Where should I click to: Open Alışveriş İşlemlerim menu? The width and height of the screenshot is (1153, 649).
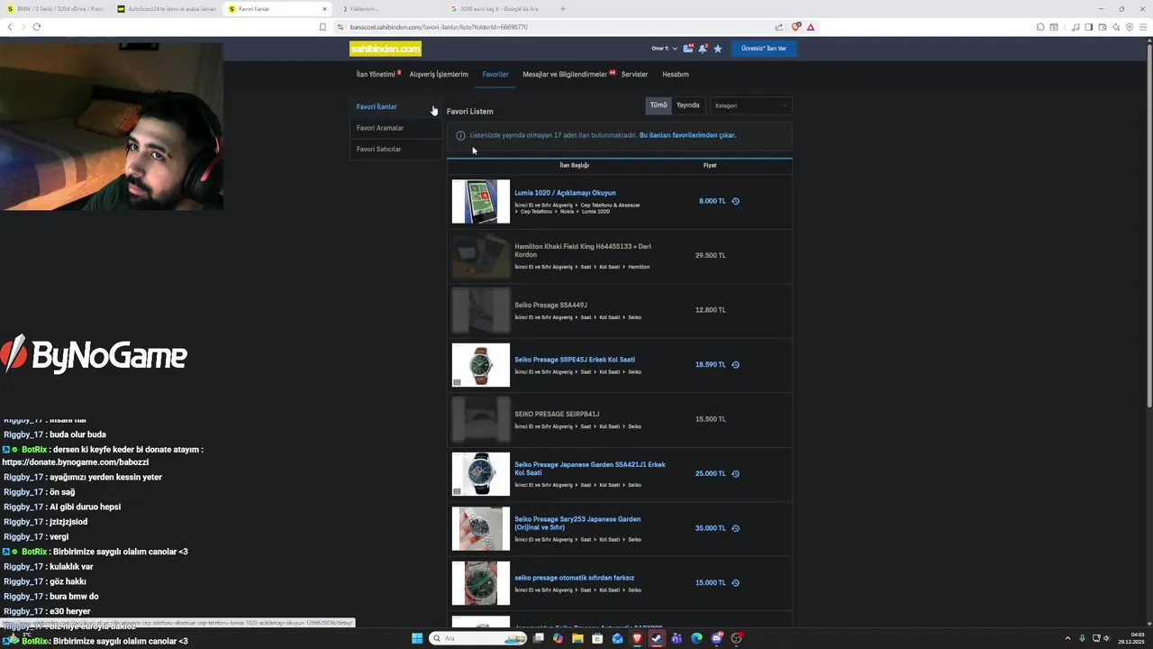point(439,74)
